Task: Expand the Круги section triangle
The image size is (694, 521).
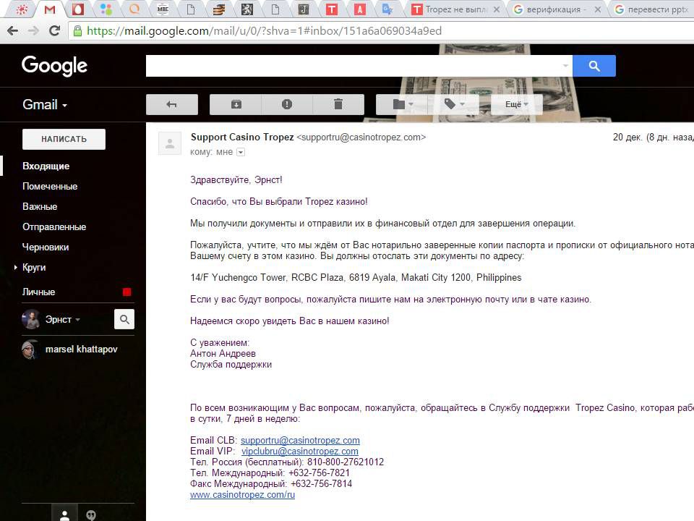Action: point(15,267)
